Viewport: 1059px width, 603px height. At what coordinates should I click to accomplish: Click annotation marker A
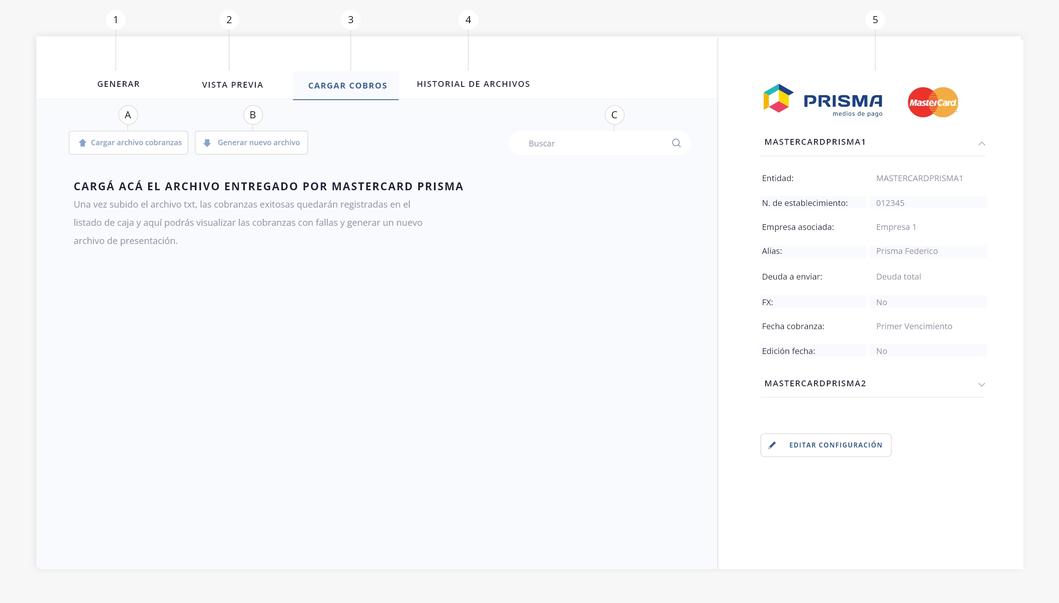coord(128,115)
